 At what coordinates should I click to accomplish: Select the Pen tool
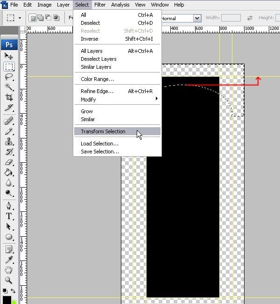(x=9, y=206)
